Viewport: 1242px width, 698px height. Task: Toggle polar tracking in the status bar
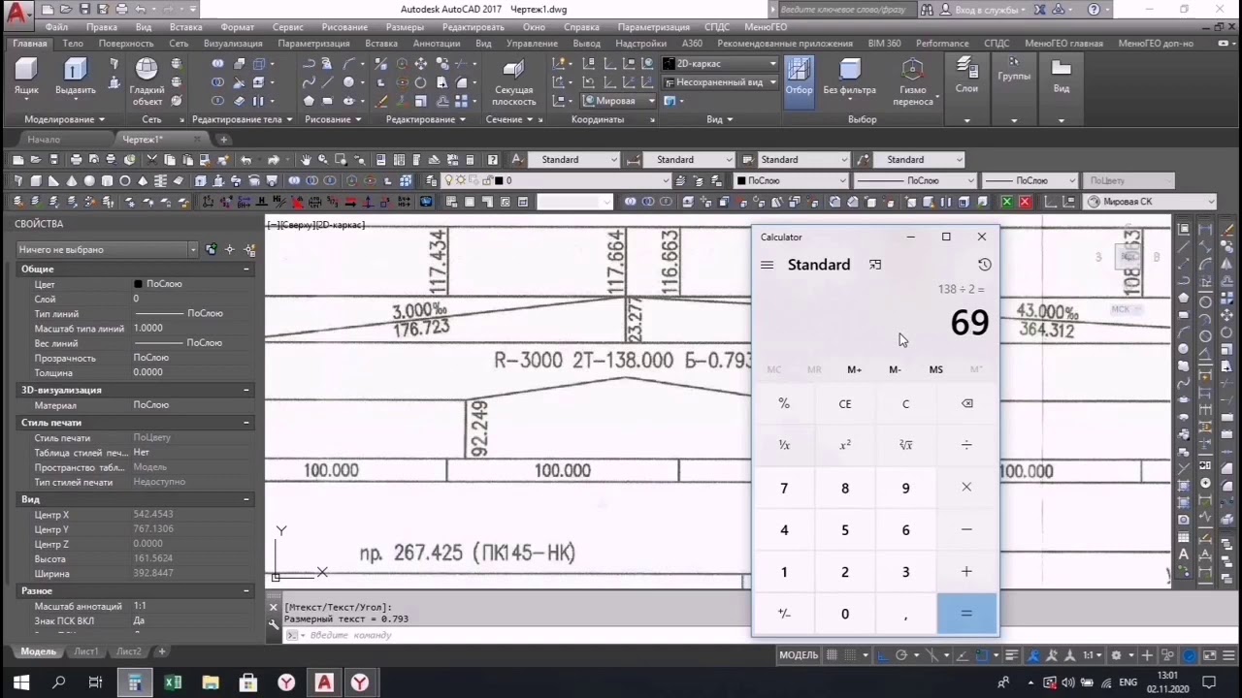(901, 655)
